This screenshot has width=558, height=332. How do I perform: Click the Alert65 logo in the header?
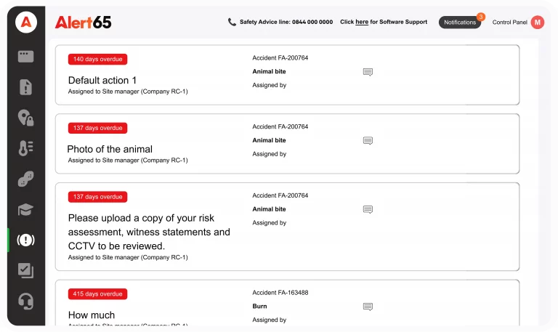click(84, 23)
